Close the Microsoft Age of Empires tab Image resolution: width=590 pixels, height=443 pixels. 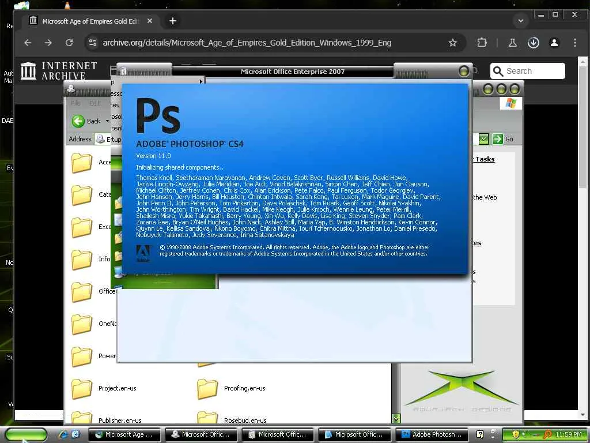150,21
